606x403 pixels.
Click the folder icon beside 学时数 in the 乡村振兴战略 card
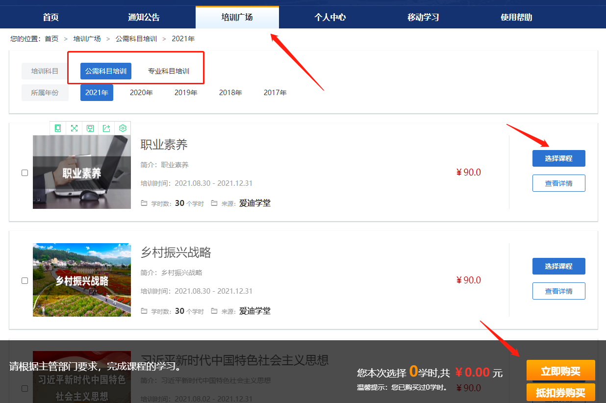pyautogui.click(x=144, y=311)
